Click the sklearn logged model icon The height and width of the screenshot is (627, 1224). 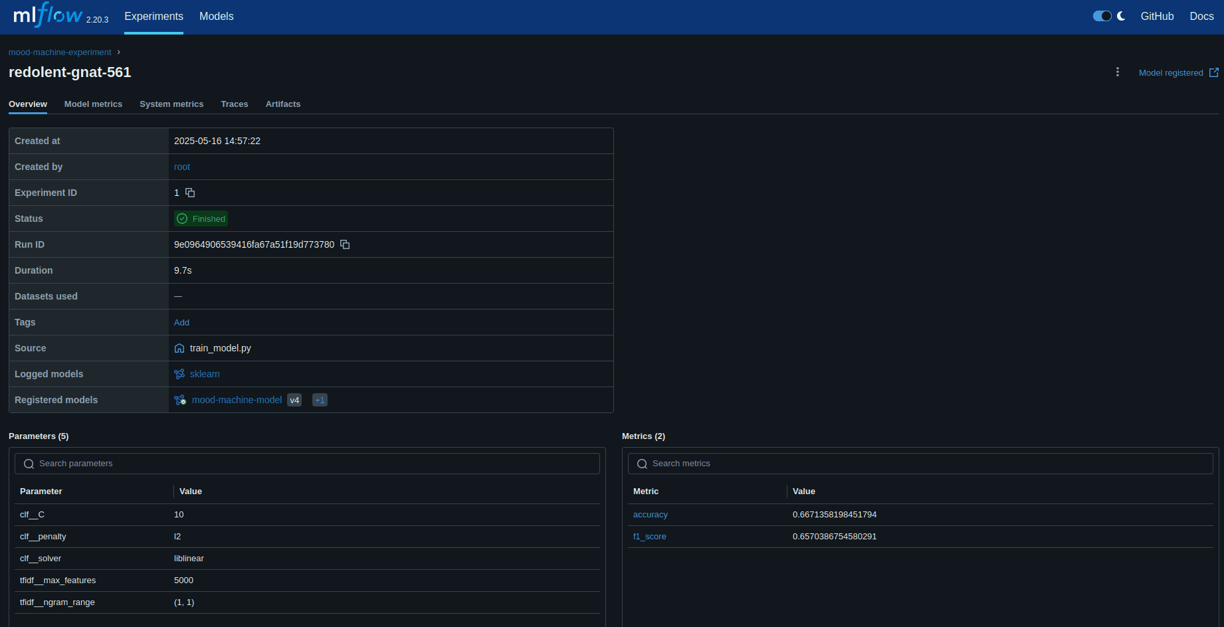click(179, 374)
